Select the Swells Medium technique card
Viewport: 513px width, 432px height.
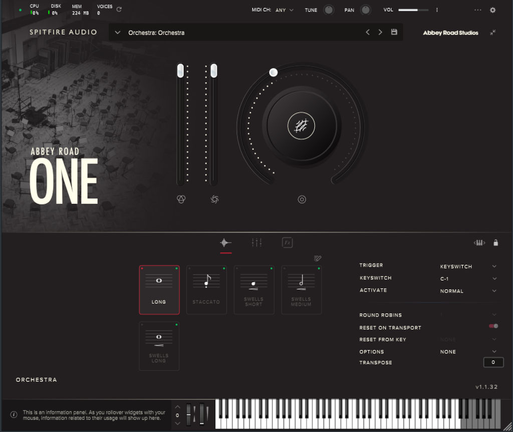[x=301, y=290]
